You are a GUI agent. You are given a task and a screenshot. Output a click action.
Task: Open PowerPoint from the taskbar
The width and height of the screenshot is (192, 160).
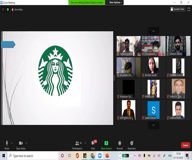(107, 156)
